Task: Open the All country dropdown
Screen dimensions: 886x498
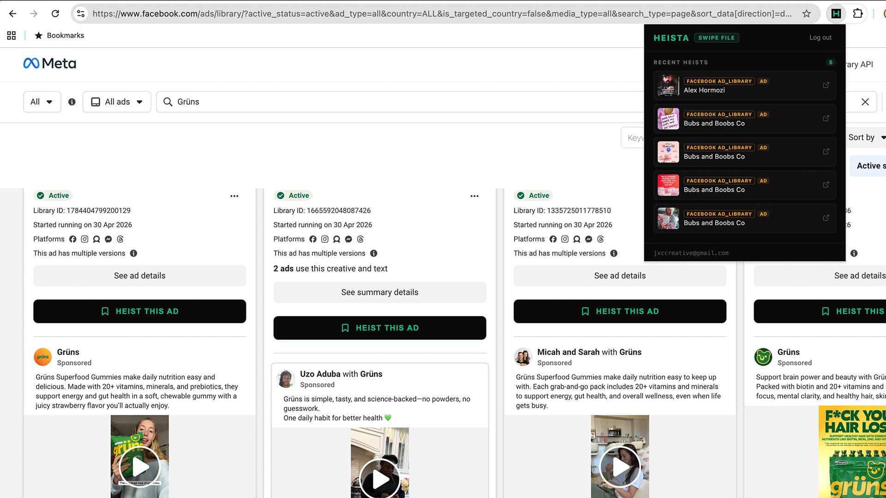Action: click(x=42, y=102)
